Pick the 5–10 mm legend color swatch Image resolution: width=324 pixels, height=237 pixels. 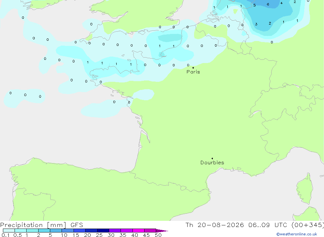click(x=56, y=231)
